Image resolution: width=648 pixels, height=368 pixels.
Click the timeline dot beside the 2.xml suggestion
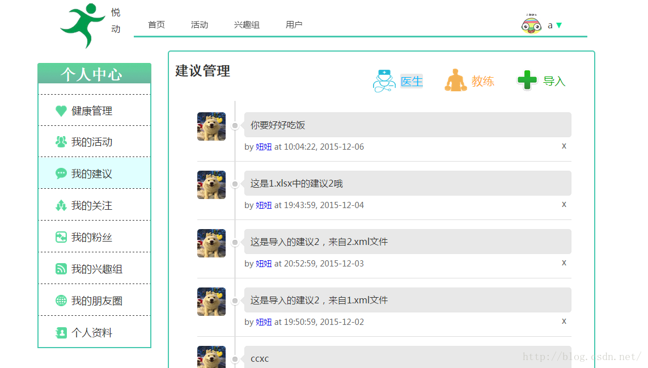pos(235,242)
